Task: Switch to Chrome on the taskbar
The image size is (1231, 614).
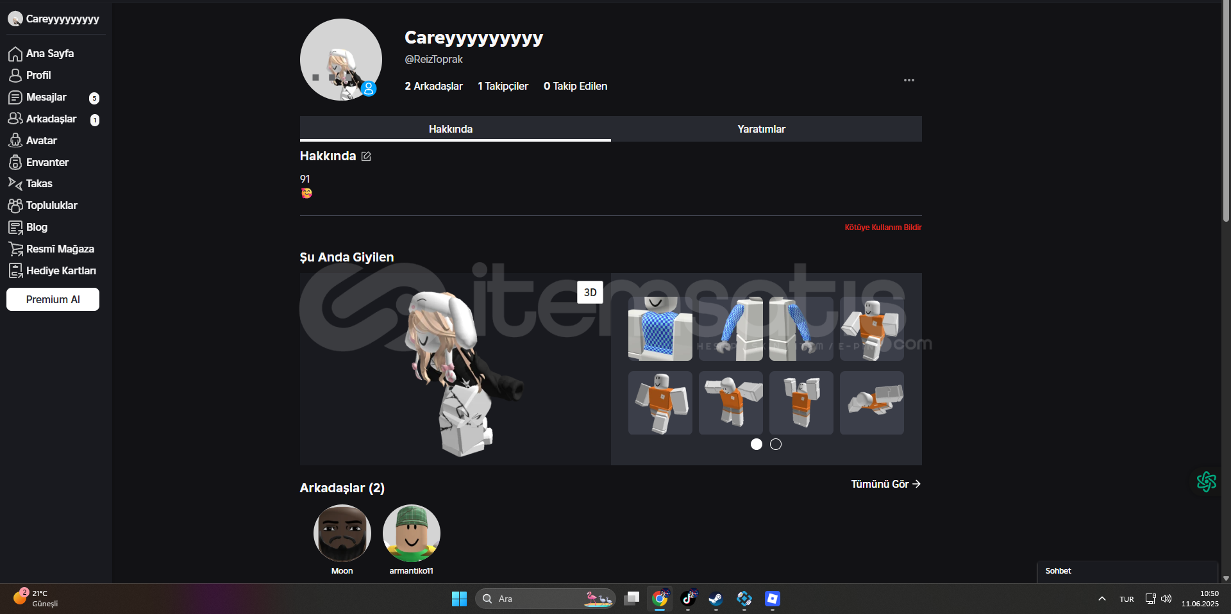Action: pos(660,599)
